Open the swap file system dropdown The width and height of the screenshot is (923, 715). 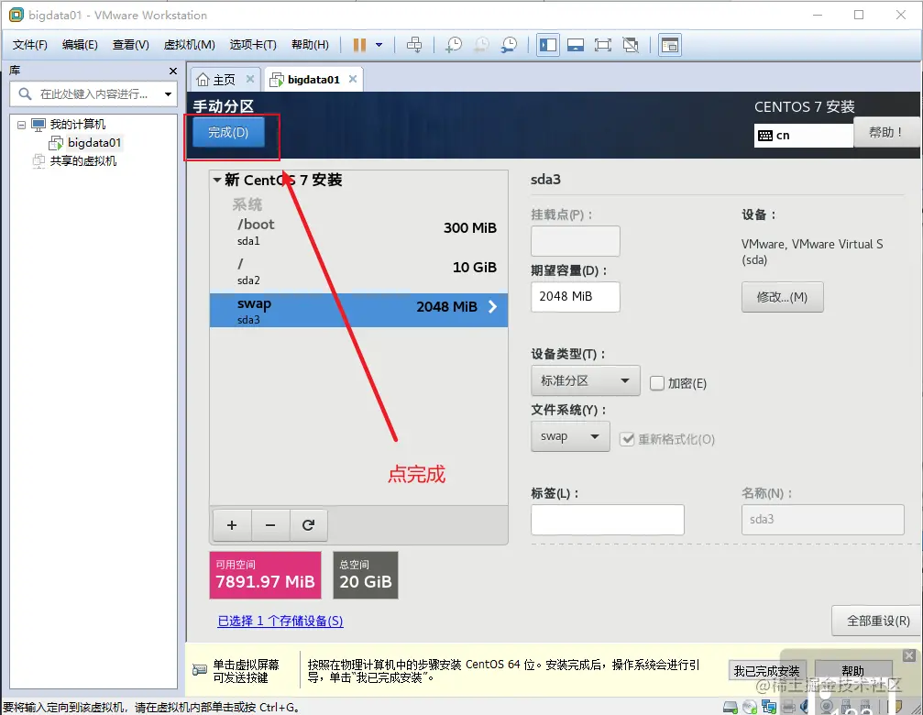click(x=570, y=437)
